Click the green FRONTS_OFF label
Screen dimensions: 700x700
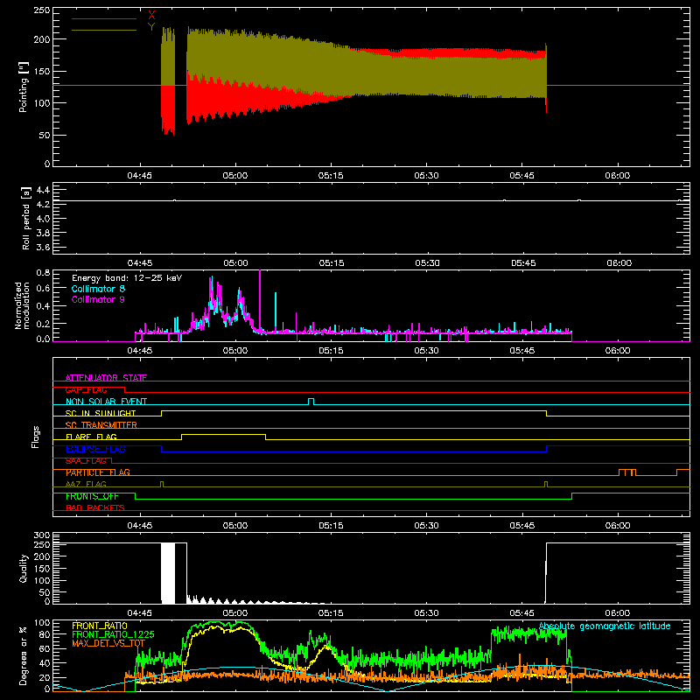coord(92,496)
